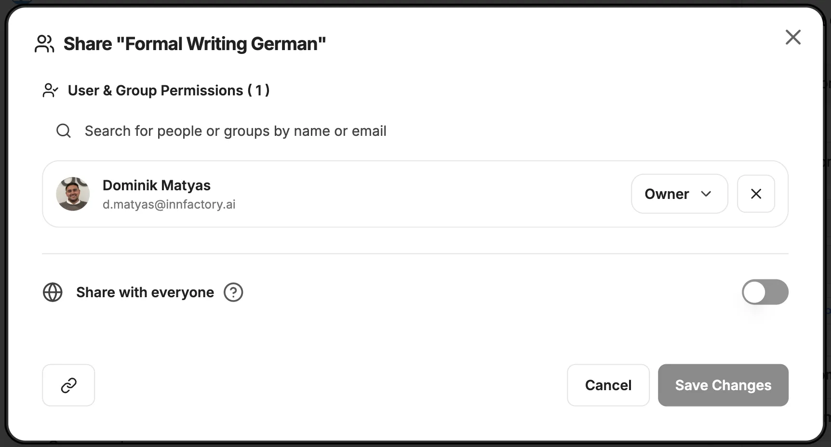Expand the permission level selector for Dominik Matyas
This screenshot has height=447, width=831.
coord(679,194)
